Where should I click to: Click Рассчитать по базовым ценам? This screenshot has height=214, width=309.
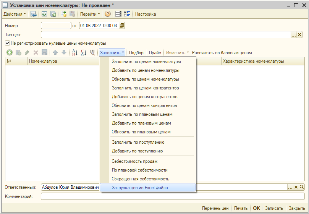tap(222, 53)
